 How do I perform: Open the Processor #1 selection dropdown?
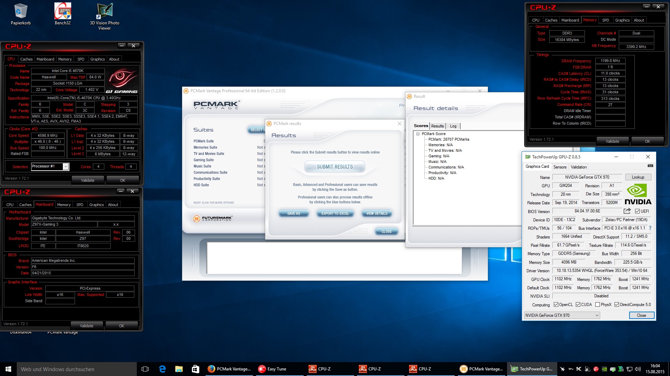(50, 166)
